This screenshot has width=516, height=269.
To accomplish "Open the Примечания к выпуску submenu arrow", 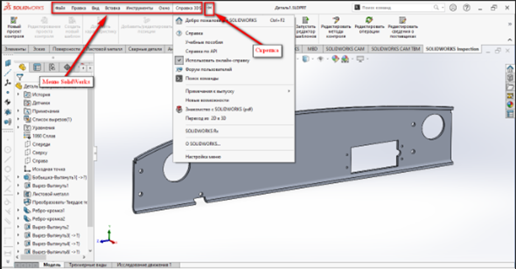I will click(x=289, y=91).
